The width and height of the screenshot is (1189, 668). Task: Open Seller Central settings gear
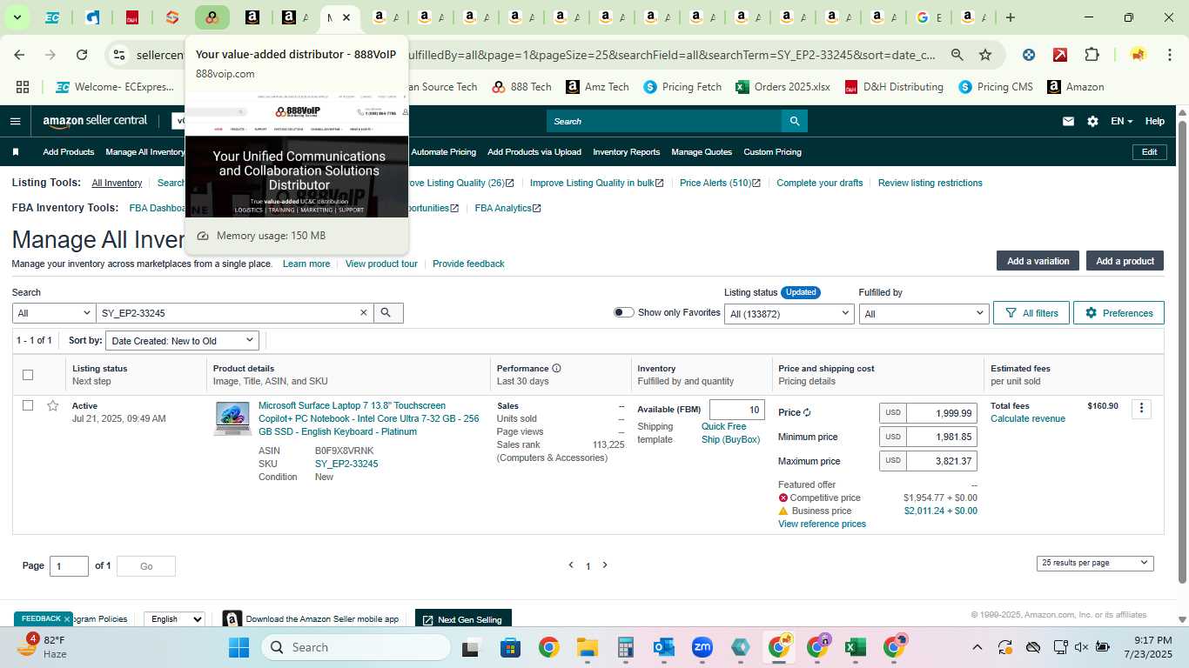1092,121
